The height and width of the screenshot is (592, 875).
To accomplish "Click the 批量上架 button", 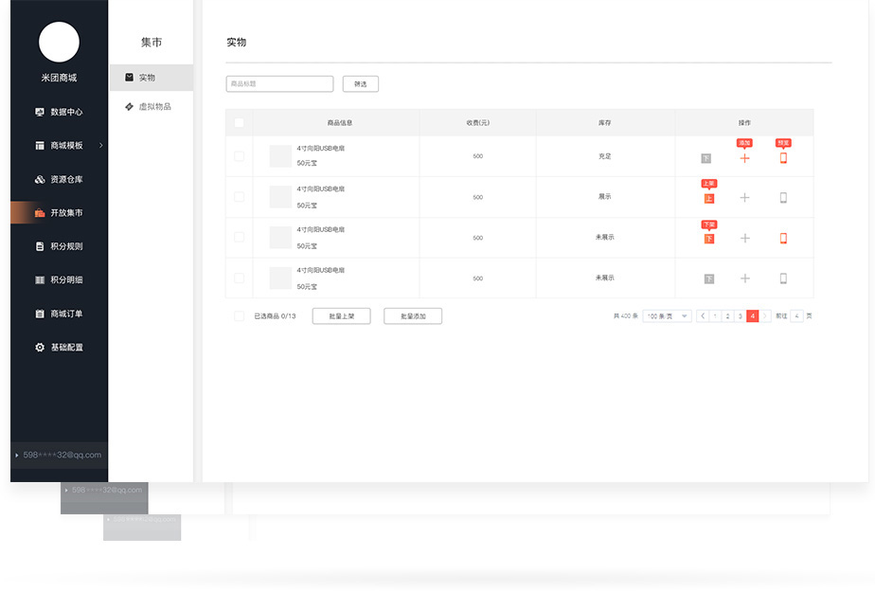I will coord(342,316).
